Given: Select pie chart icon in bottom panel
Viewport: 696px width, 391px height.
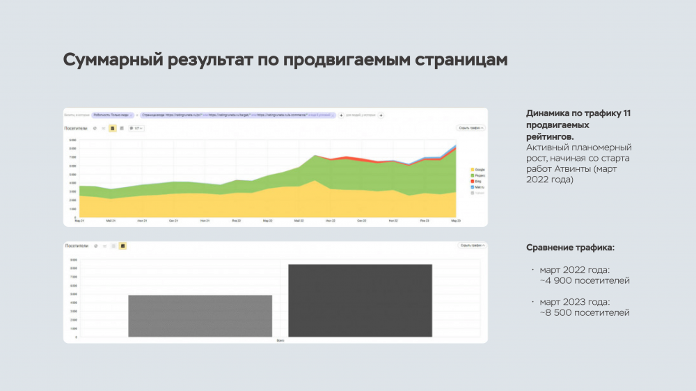Looking at the screenshot, I should (x=96, y=246).
